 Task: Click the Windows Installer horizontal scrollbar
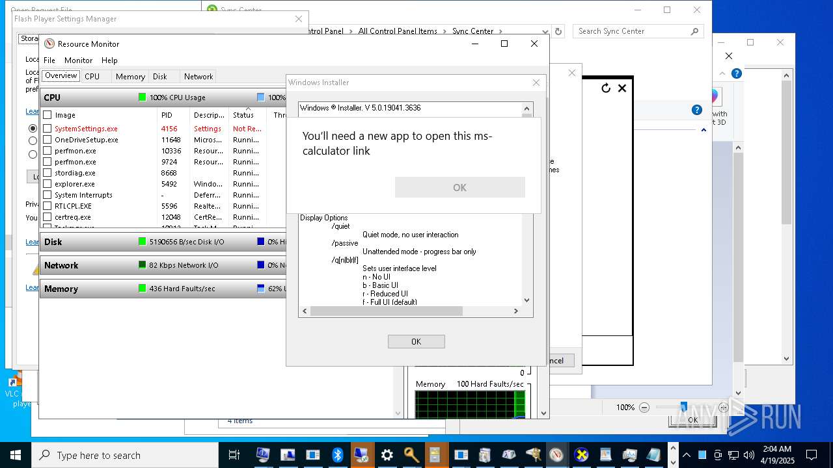pos(387,311)
